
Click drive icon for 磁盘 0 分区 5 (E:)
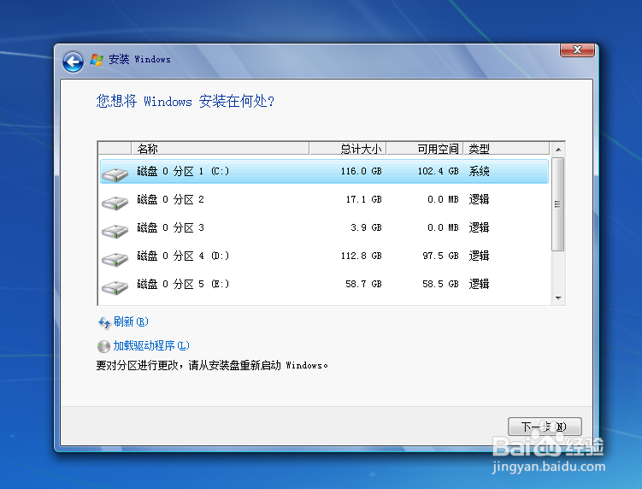(115, 287)
